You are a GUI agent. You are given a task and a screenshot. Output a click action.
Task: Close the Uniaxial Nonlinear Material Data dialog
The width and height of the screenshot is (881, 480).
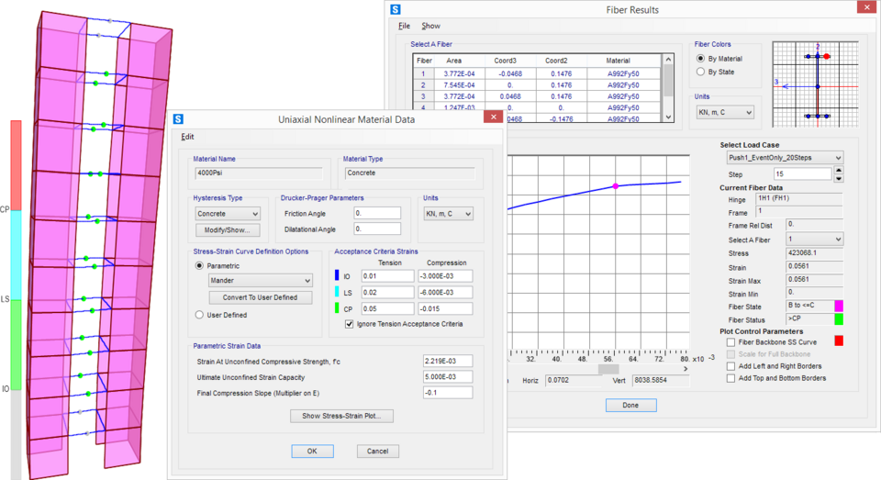tap(494, 118)
